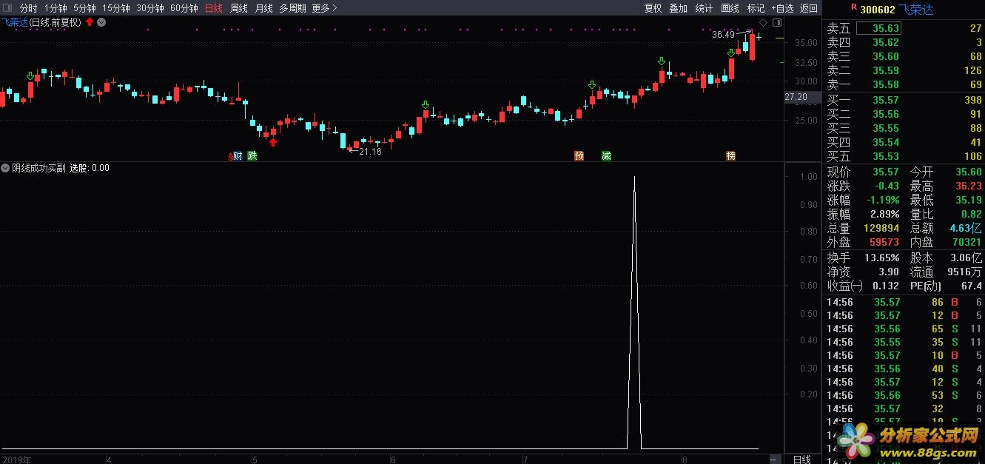Switch to the 分时 intraday chart

pos(28,8)
